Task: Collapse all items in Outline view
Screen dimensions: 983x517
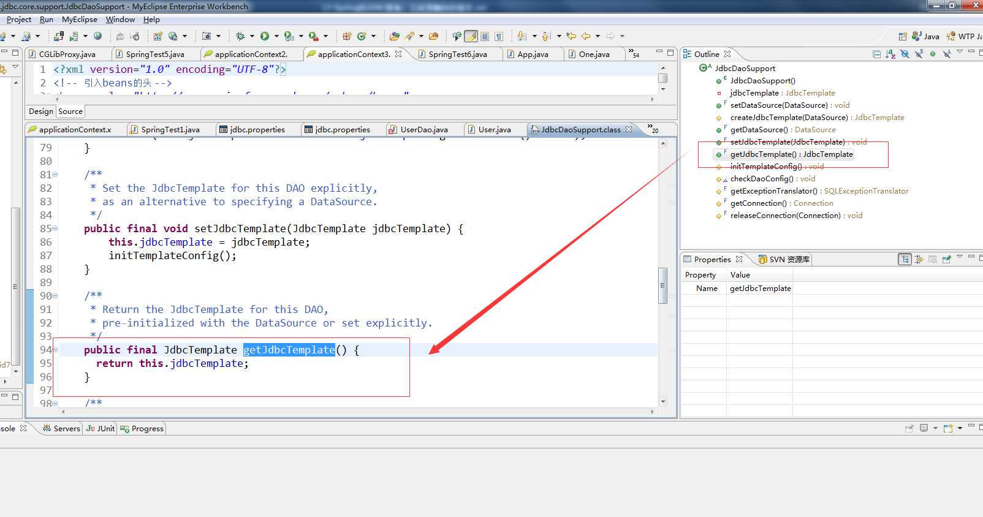Action: point(876,54)
